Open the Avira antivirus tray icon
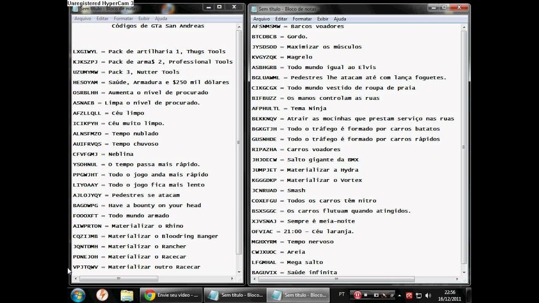This screenshot has width=539, height=303. pos(409,295)
